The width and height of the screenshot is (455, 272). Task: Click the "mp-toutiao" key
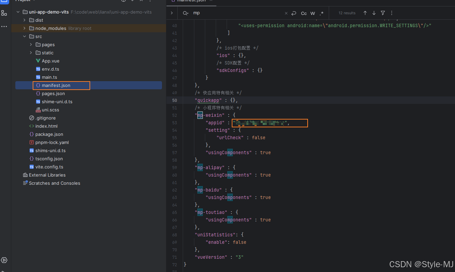pyautogui.click(x=211, y=212)
